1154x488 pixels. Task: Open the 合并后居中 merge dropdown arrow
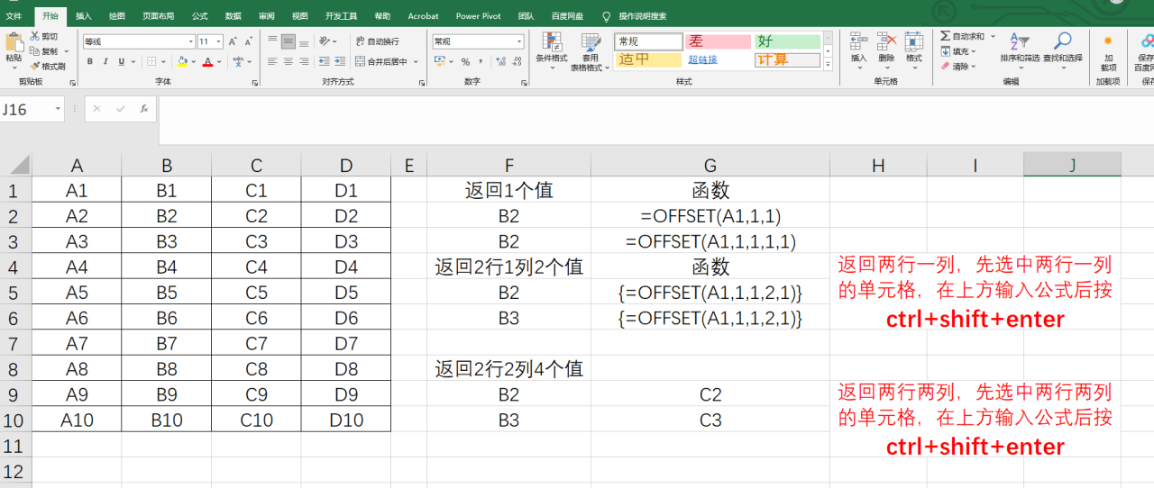point(416,62)
